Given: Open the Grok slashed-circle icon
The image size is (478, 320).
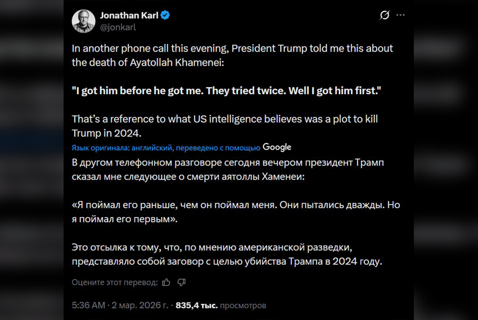Looking at the screenshot, I should click(x=385, y=15).
